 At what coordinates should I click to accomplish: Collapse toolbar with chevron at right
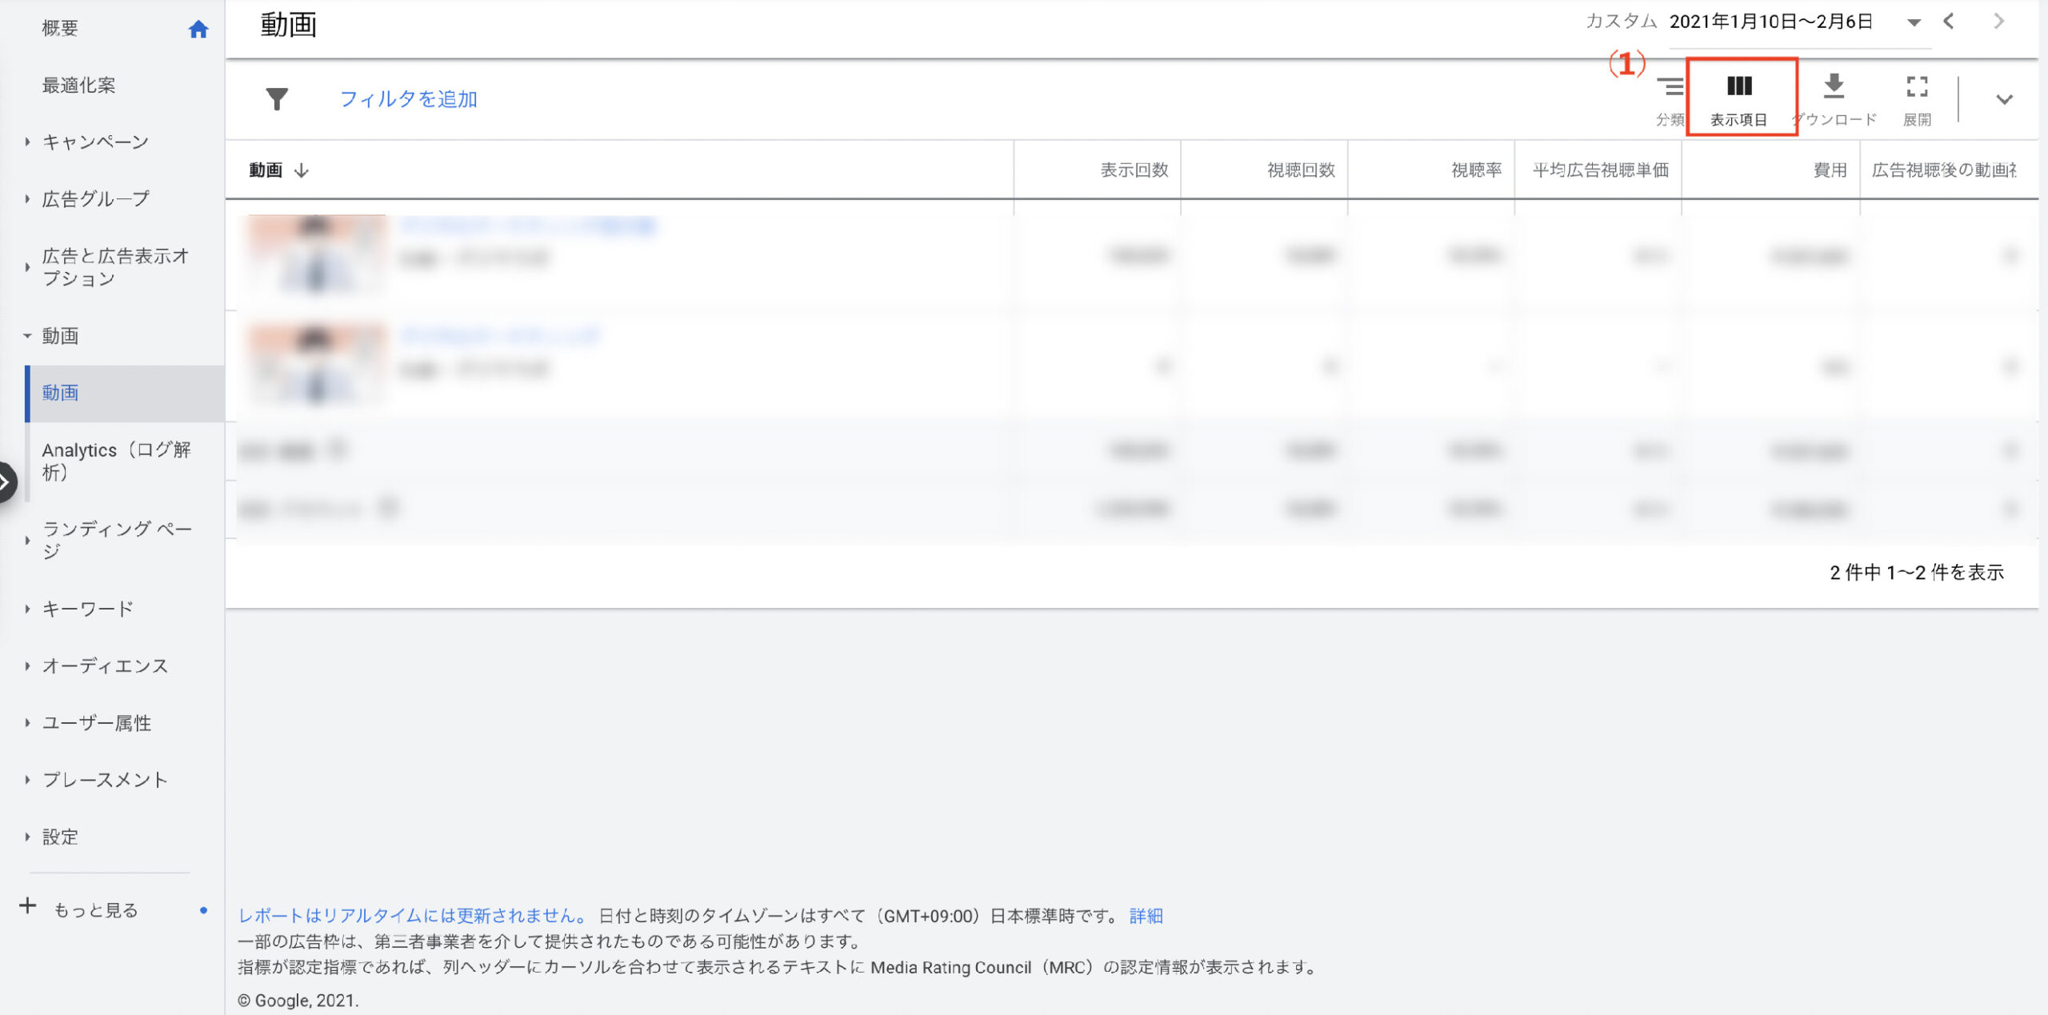point(2004,99)
